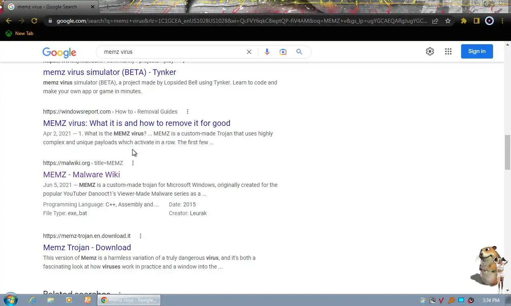Open the Windows Start menu
511x306 pixels.
click(x=11, y=300)
